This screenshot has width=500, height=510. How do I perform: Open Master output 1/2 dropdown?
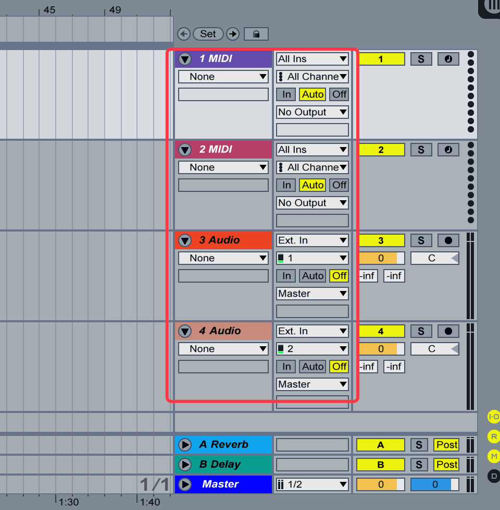(312, 484)
